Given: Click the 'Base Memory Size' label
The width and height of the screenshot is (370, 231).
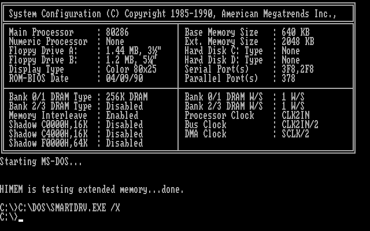Looking at the screenshot, I should pos(221,32).
